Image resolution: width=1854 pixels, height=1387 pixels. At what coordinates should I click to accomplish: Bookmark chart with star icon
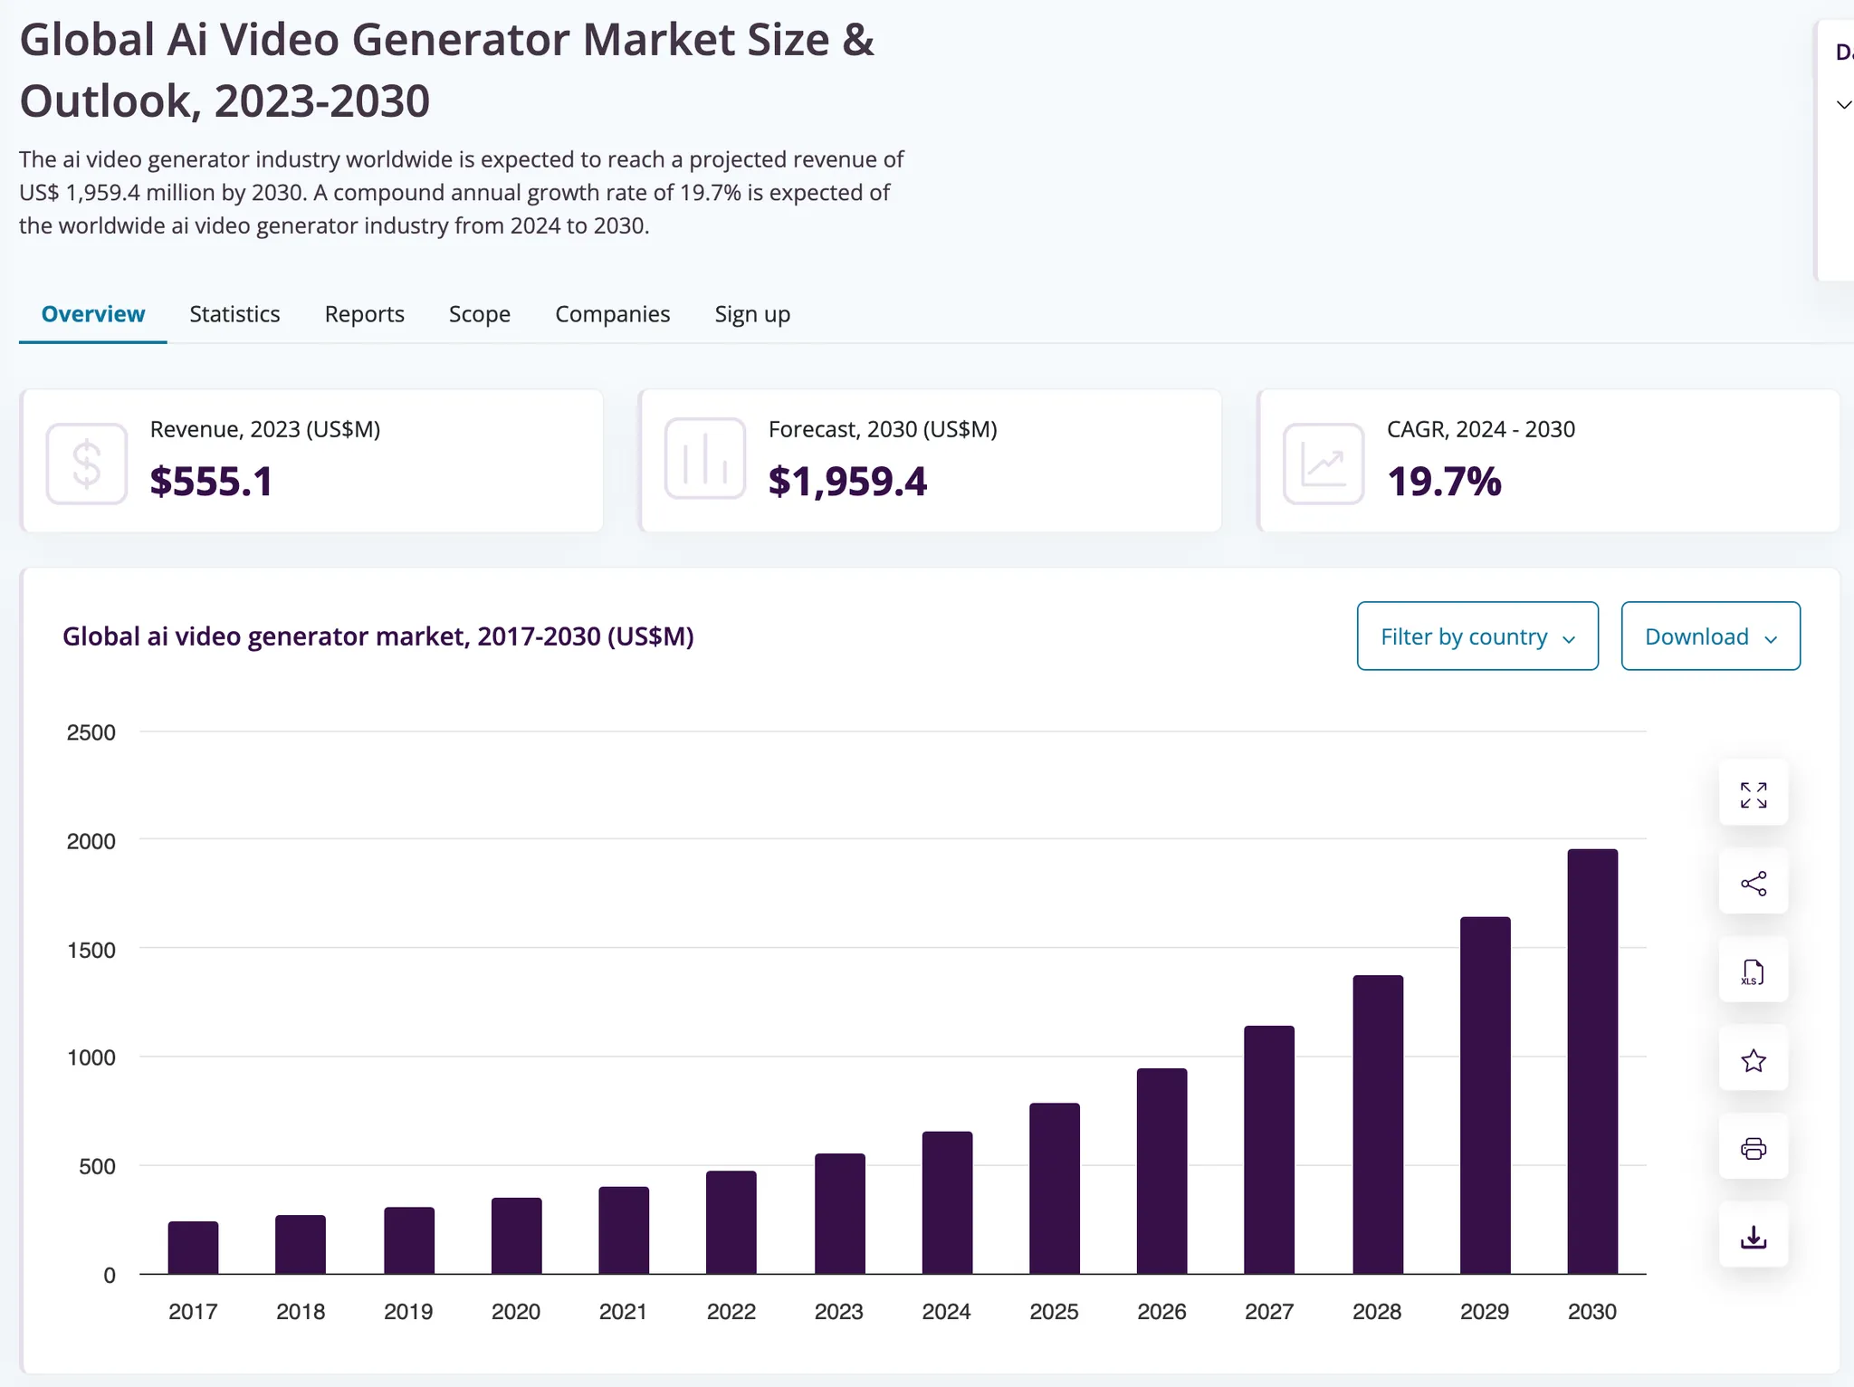coord(1753,1060)
